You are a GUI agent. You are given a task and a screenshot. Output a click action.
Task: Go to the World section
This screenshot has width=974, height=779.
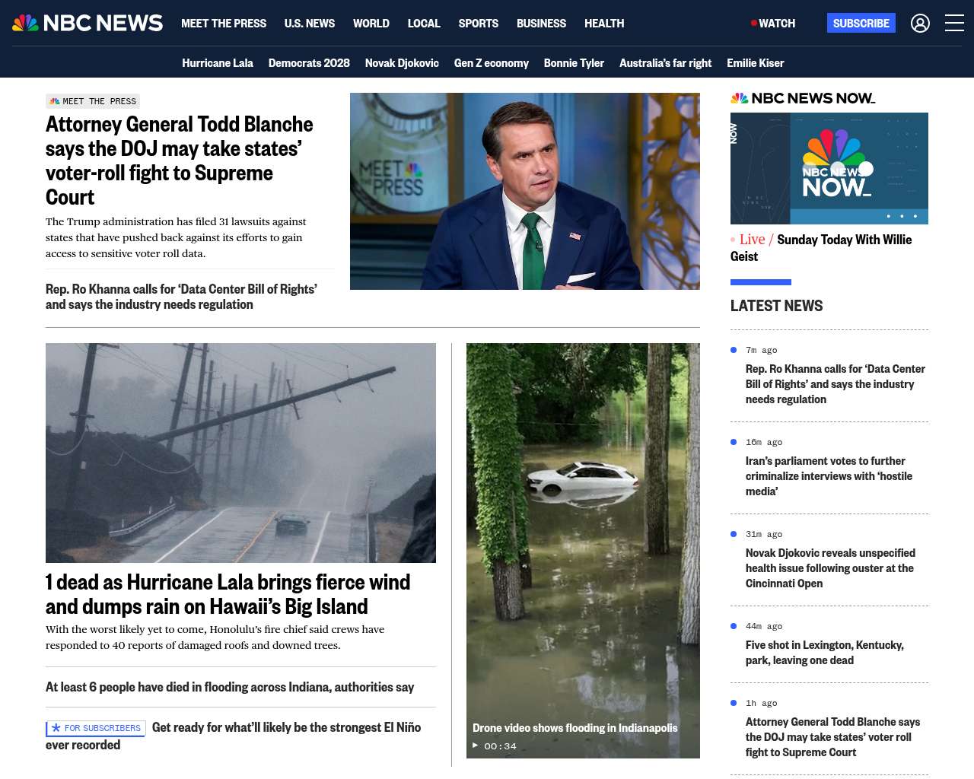tap(371, 24)
